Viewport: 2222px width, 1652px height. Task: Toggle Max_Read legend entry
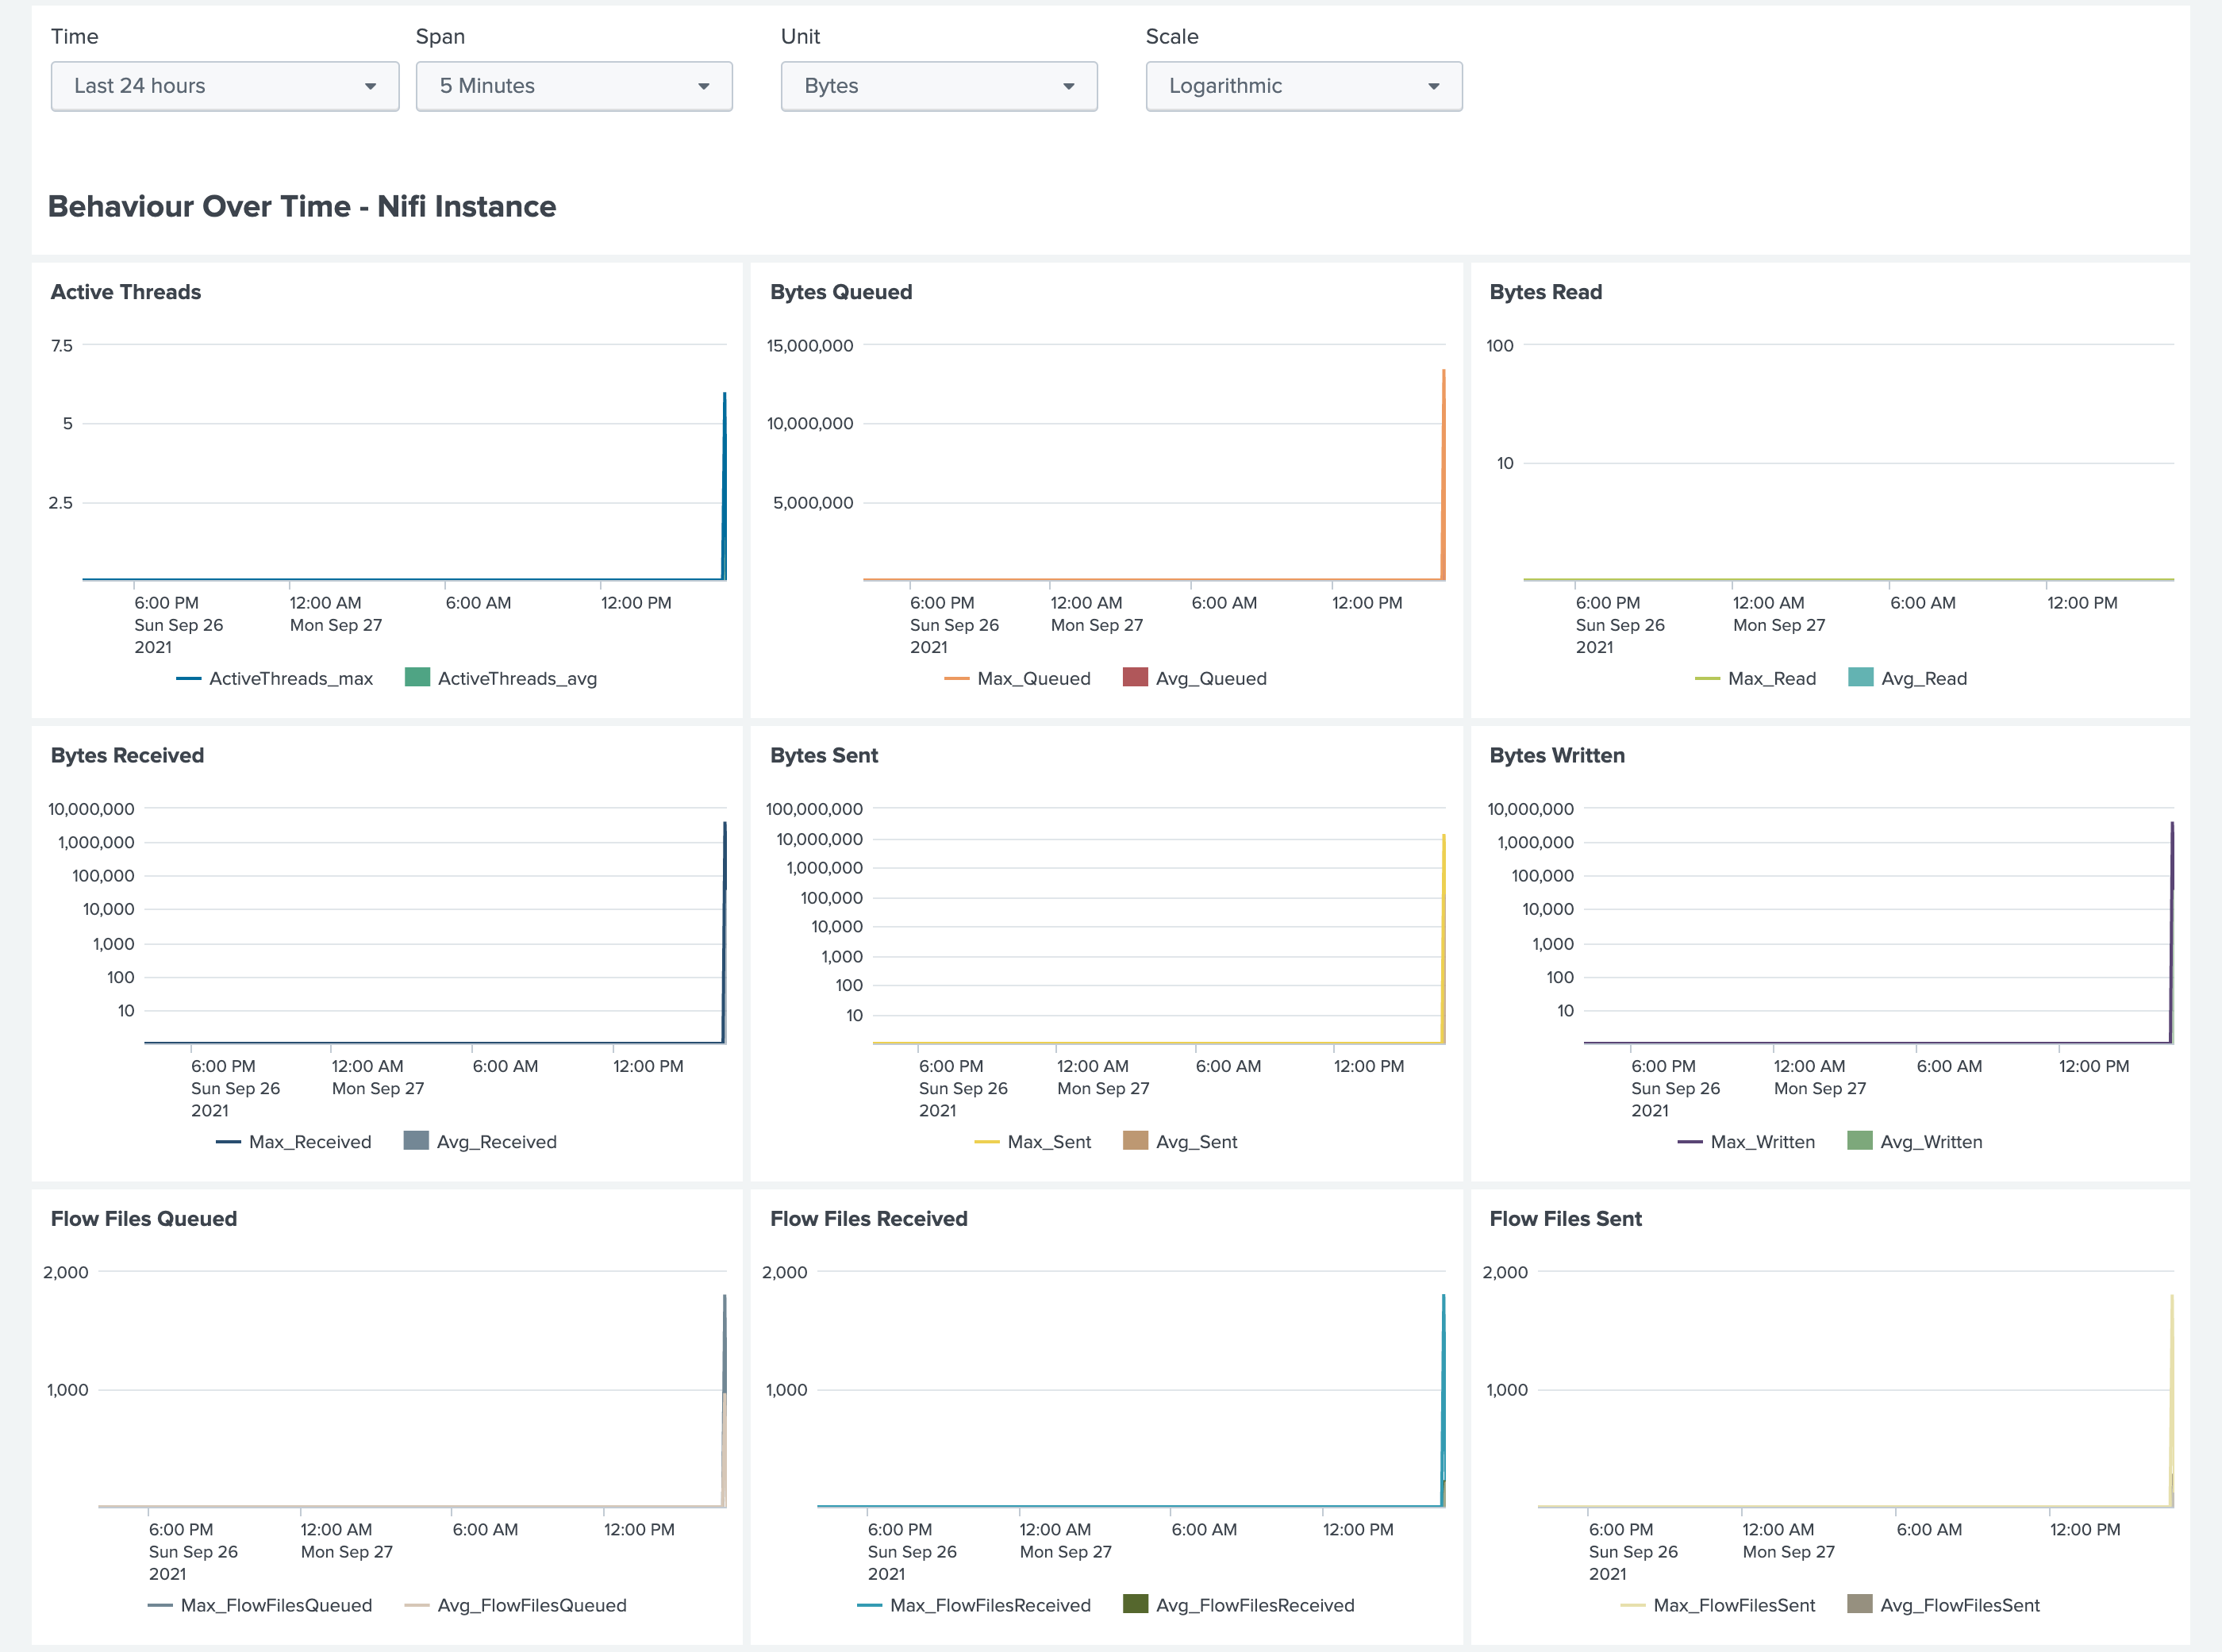[1756, 678]
